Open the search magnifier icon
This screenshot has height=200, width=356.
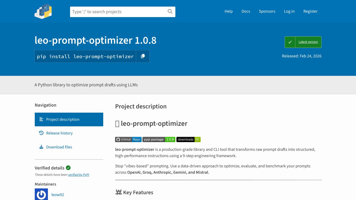pyautogui.click(x=170, y=12)
